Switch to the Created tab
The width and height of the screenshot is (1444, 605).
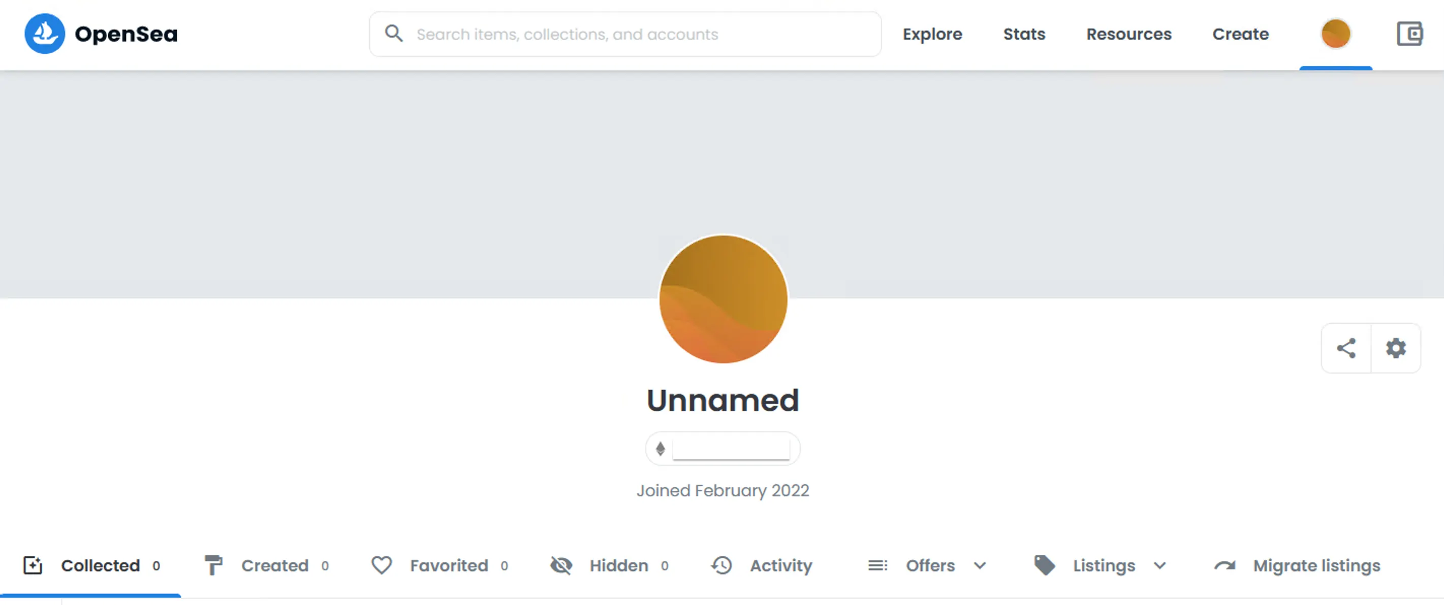tap(274, 566)
